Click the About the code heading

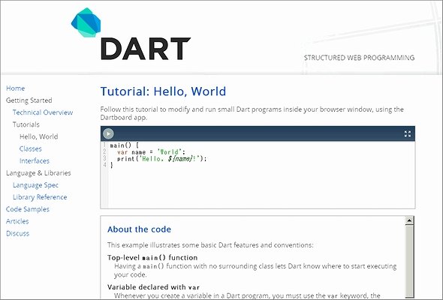(140, 229)
